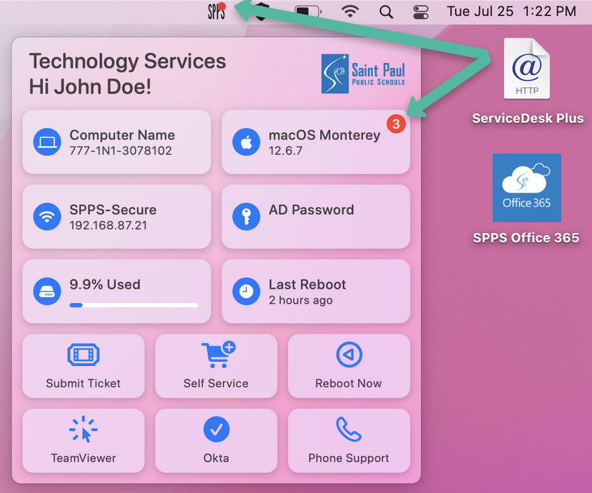
Task: Select the TeamViewer label
Action: pos(83,458)
